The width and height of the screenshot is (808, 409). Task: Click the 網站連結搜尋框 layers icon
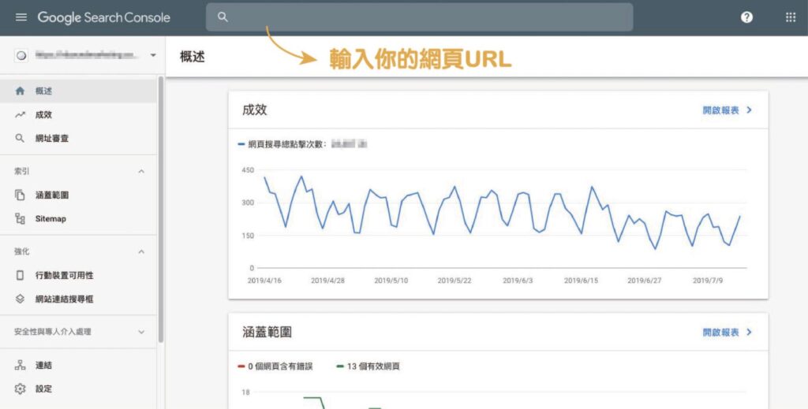(20, 299)
